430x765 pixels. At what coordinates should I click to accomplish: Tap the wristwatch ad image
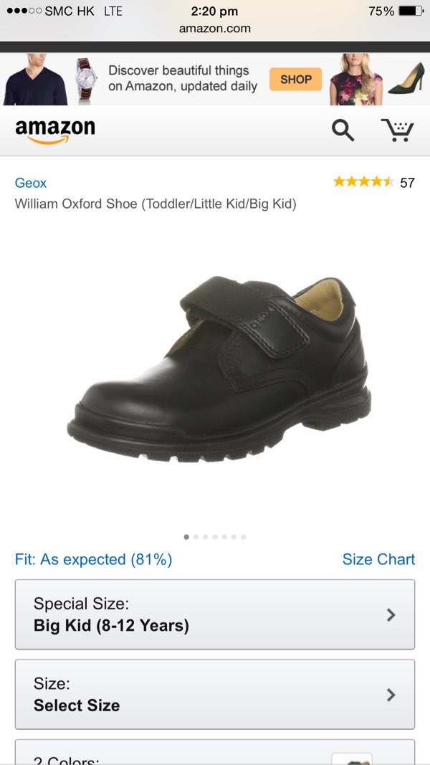87,79
